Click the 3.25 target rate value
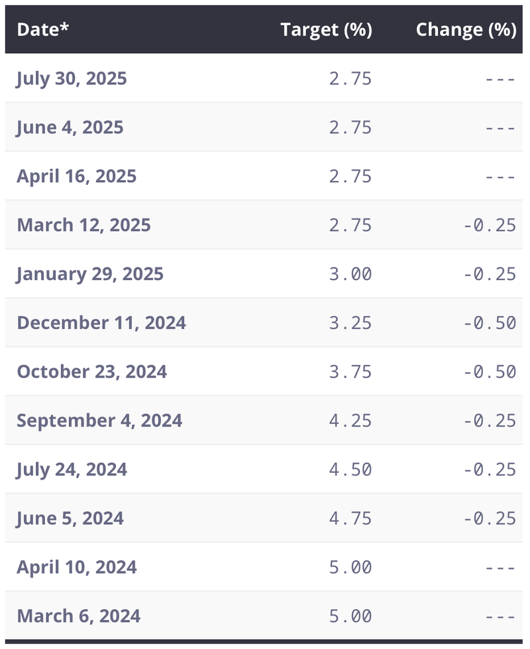The width and height of the screenshot is (530, 649). coord(350,323)
